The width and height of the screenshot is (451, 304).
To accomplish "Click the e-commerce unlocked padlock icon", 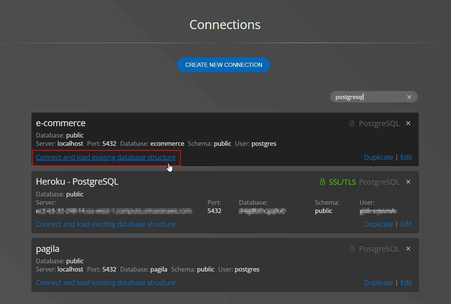I will [352, 123].
